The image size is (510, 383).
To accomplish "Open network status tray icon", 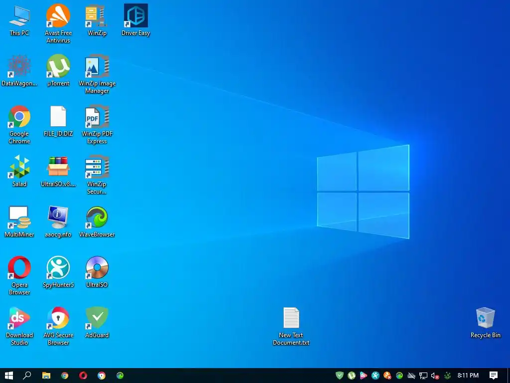I will tap(423, 376).
